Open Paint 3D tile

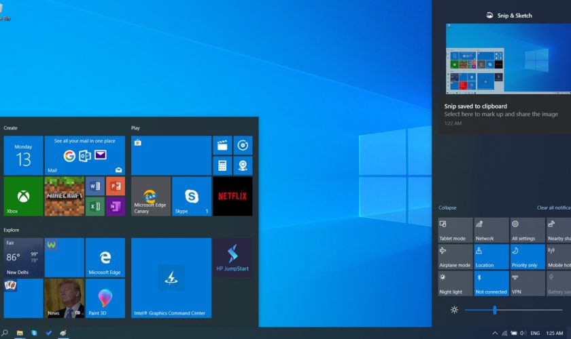click(105, 298)
